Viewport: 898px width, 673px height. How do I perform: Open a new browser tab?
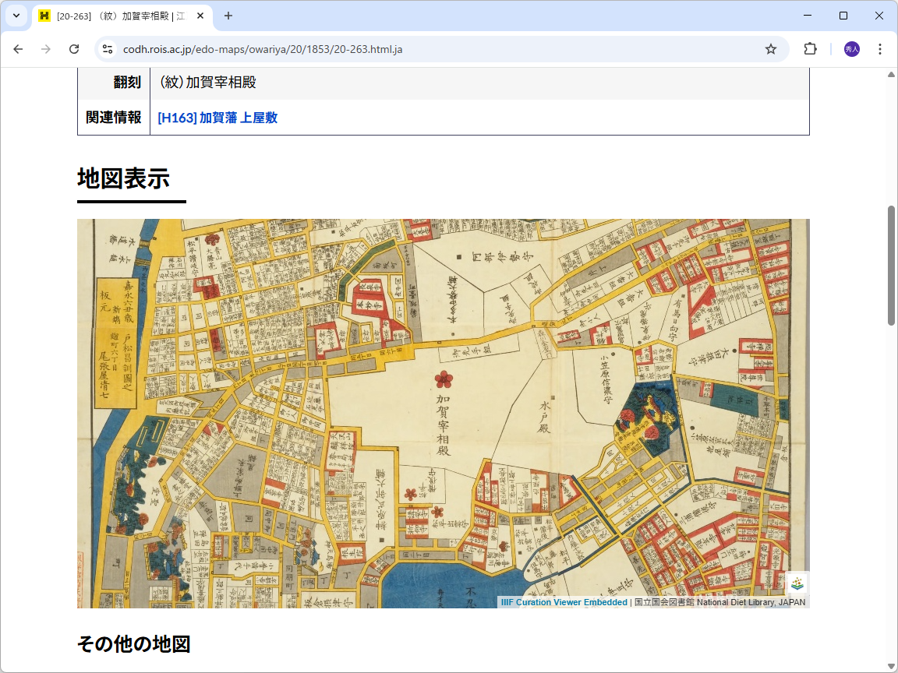(x=227, y=16)
